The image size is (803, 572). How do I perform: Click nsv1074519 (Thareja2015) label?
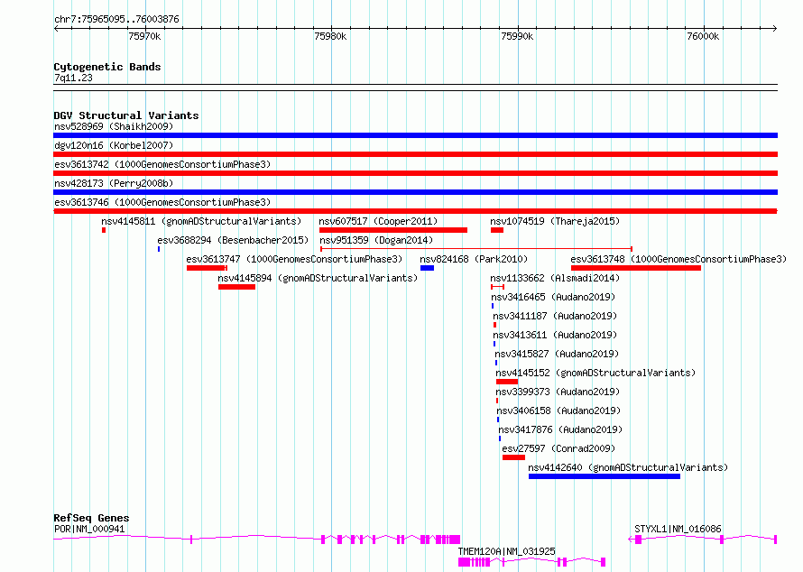[x=555, y=221]
